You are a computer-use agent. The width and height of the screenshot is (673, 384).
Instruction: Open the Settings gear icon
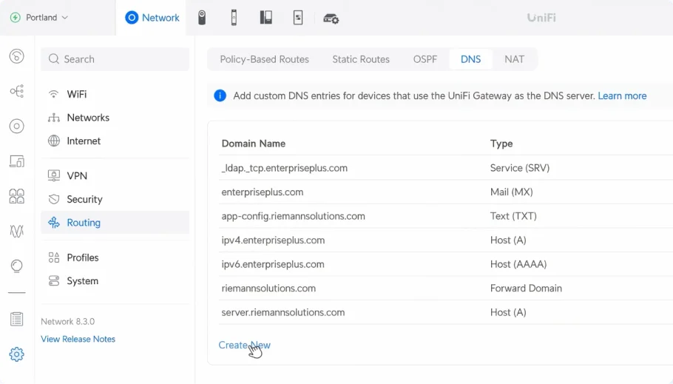point(17,354)
